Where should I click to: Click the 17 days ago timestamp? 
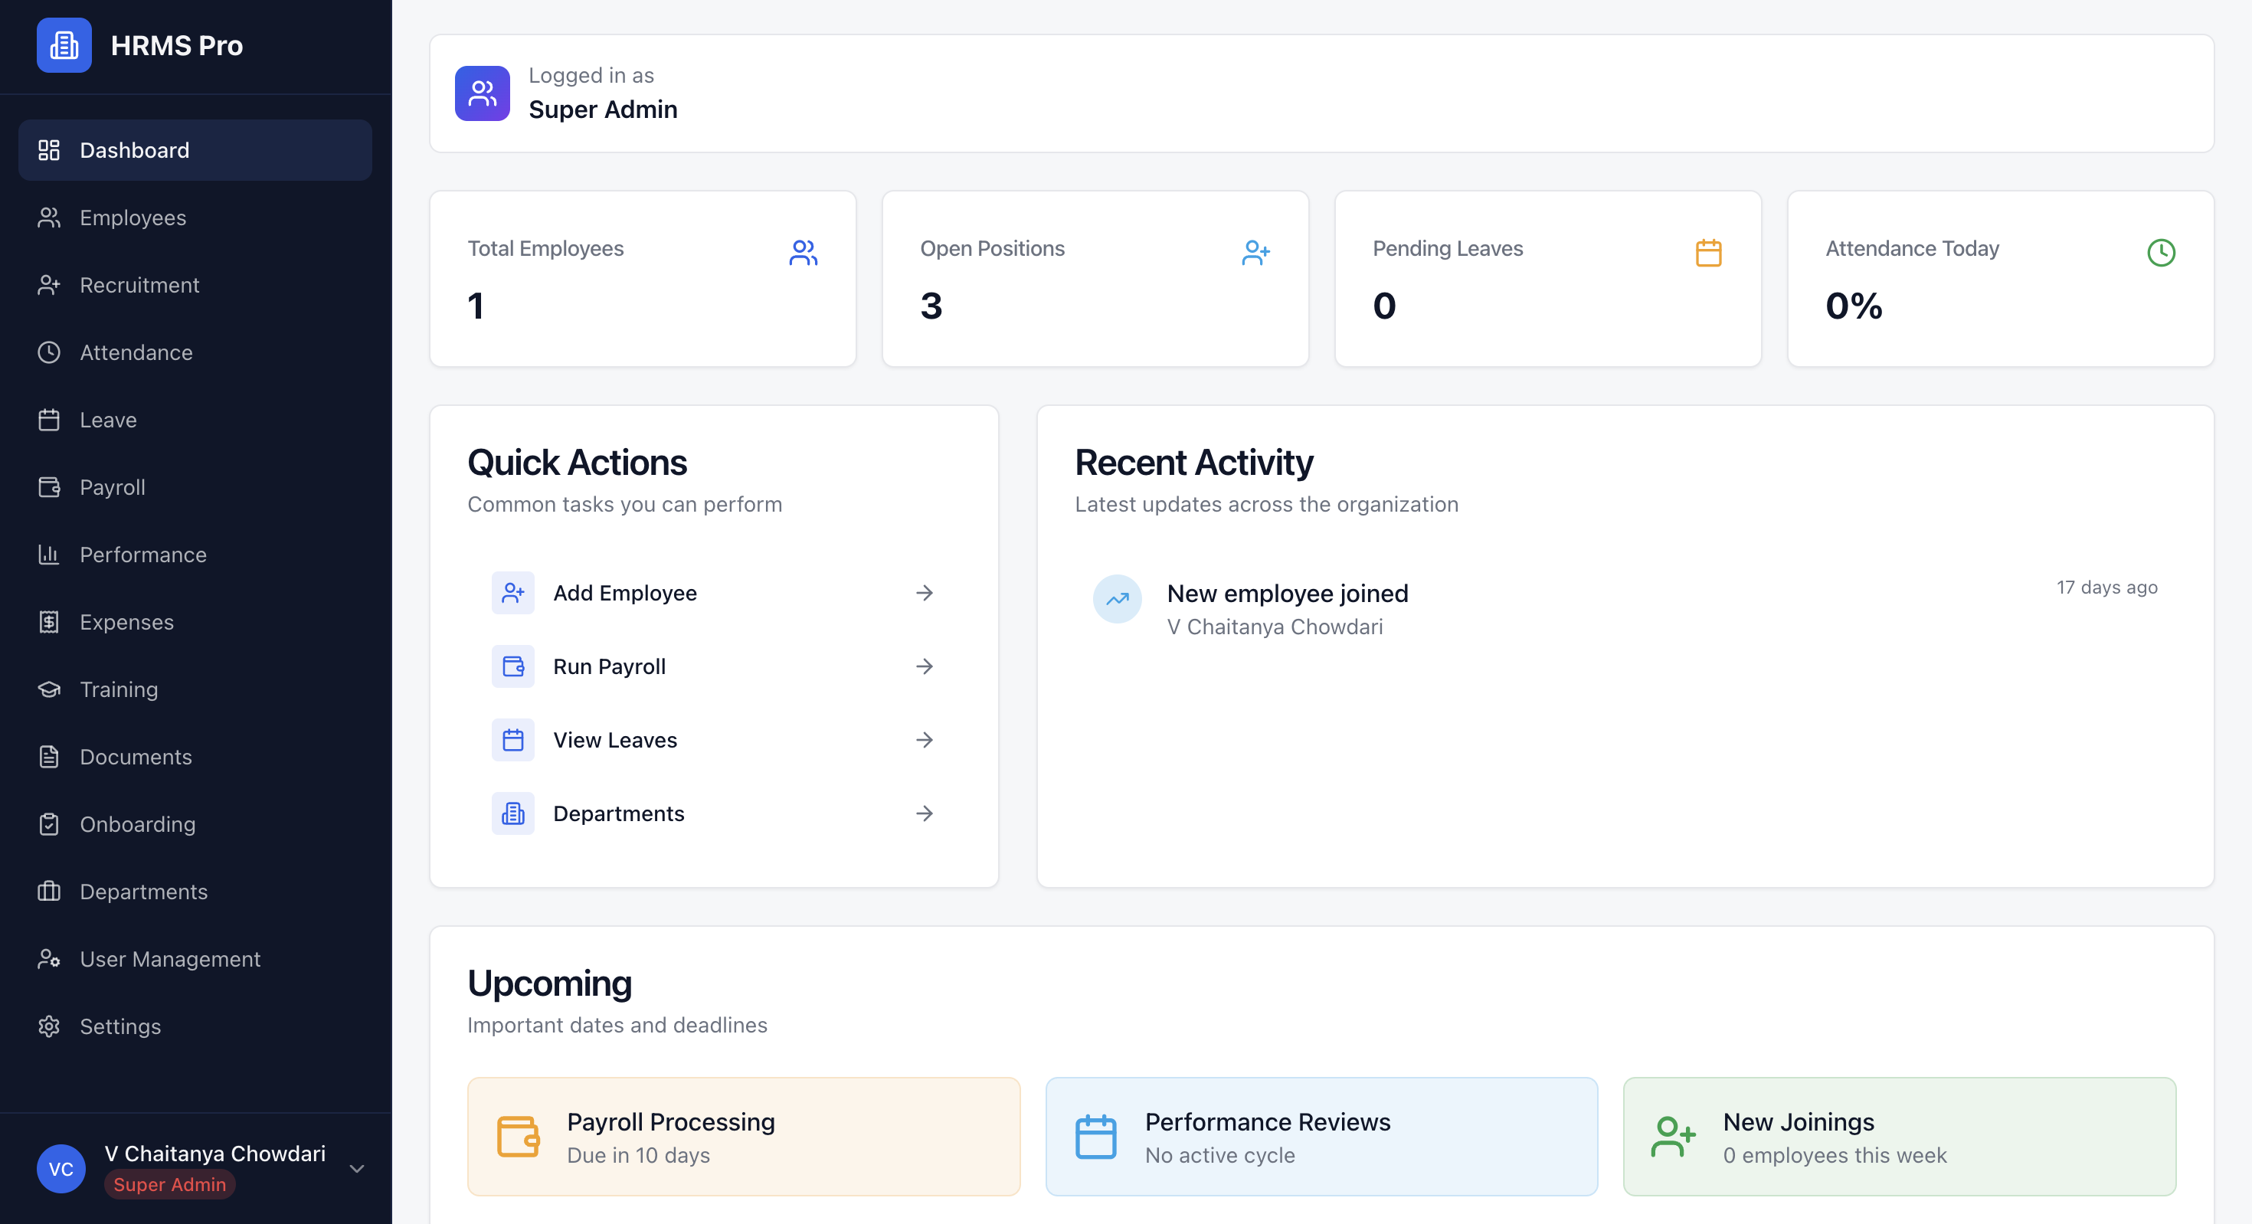pyautogui.click(x=2107, y=587)
